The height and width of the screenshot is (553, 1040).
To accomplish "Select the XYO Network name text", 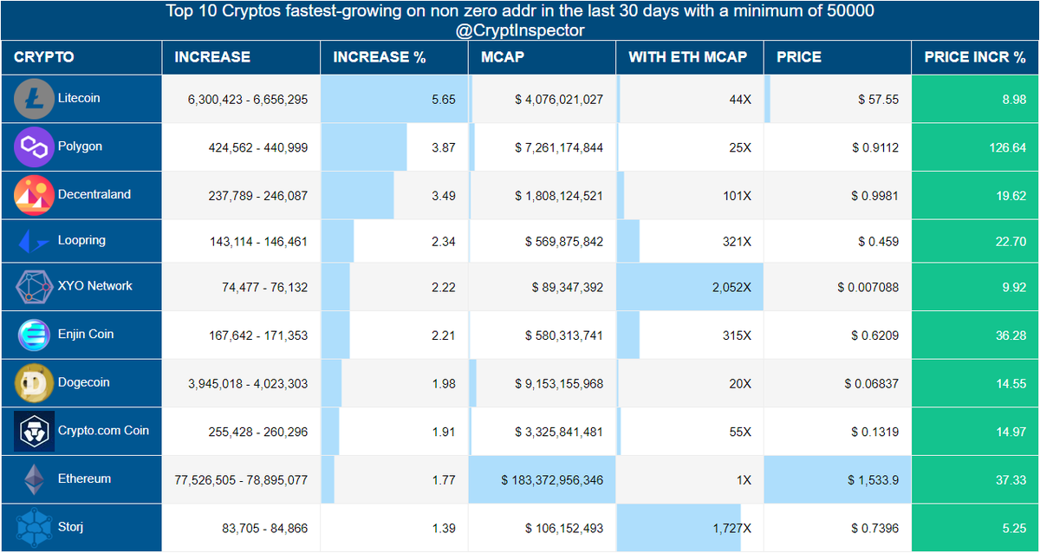I will click(95, 285).
